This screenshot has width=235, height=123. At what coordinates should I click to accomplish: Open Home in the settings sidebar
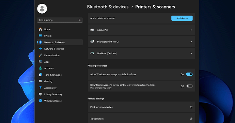pos(60,29)
